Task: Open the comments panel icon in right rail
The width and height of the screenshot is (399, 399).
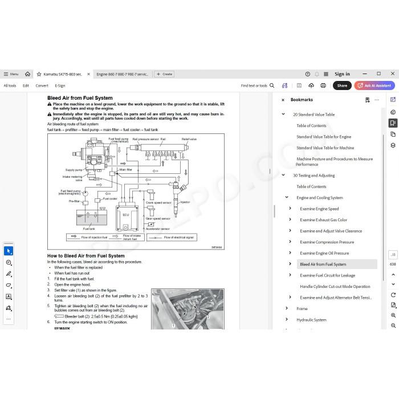Action: [393, 112]
